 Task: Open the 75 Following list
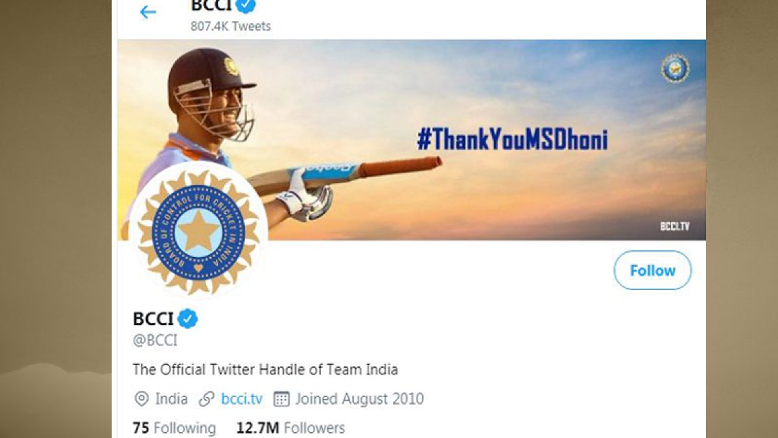tap(174, 428)
